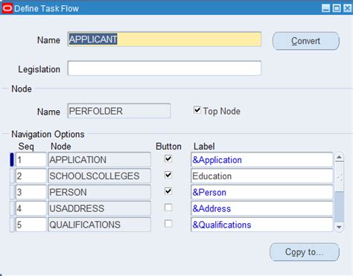Maximize the Define Task Flow window
353x276 pixels.
[x=337, y=8]
